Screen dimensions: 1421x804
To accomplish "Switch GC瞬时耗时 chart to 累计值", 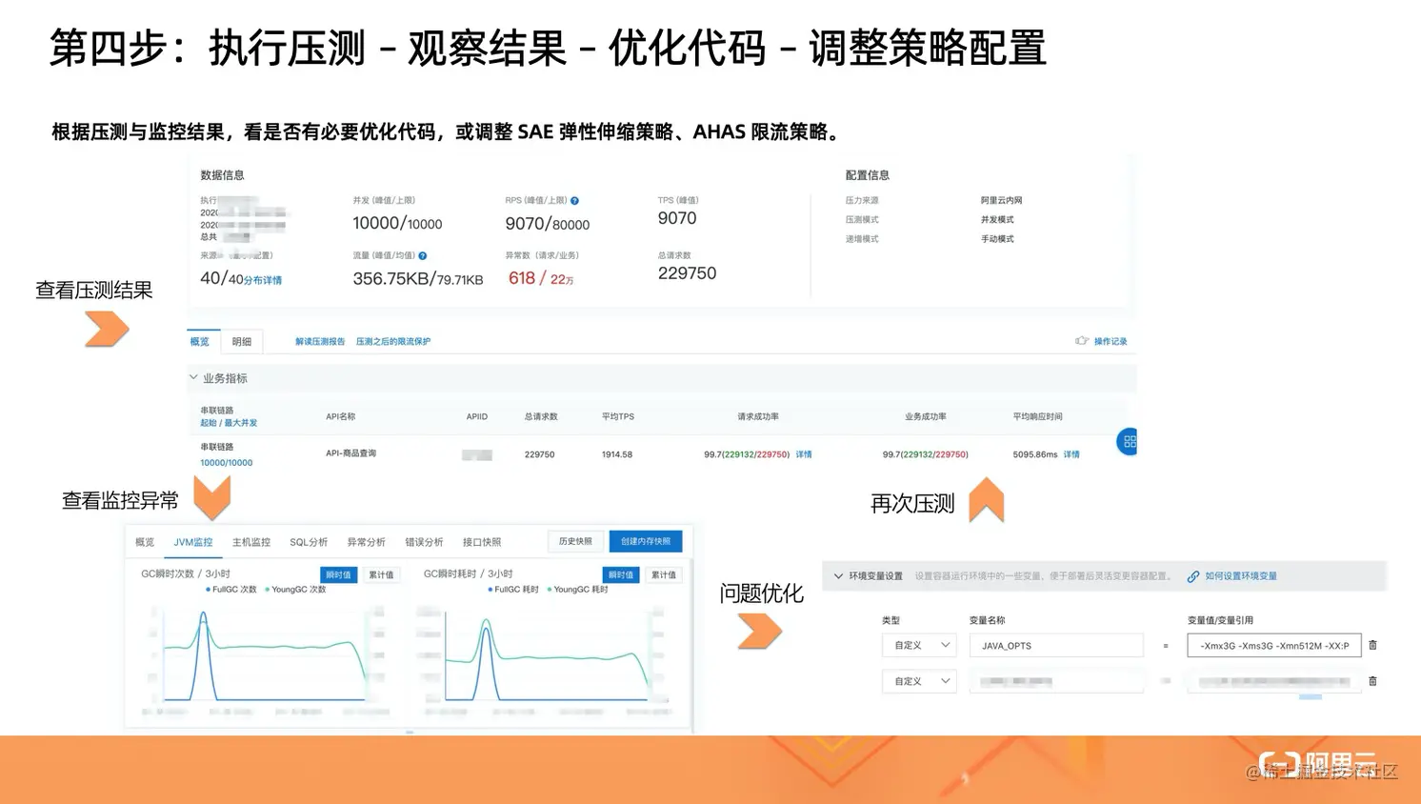I will [x=663, y=574].
